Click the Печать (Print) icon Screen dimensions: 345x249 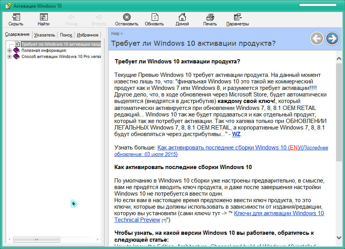point(210,17)
